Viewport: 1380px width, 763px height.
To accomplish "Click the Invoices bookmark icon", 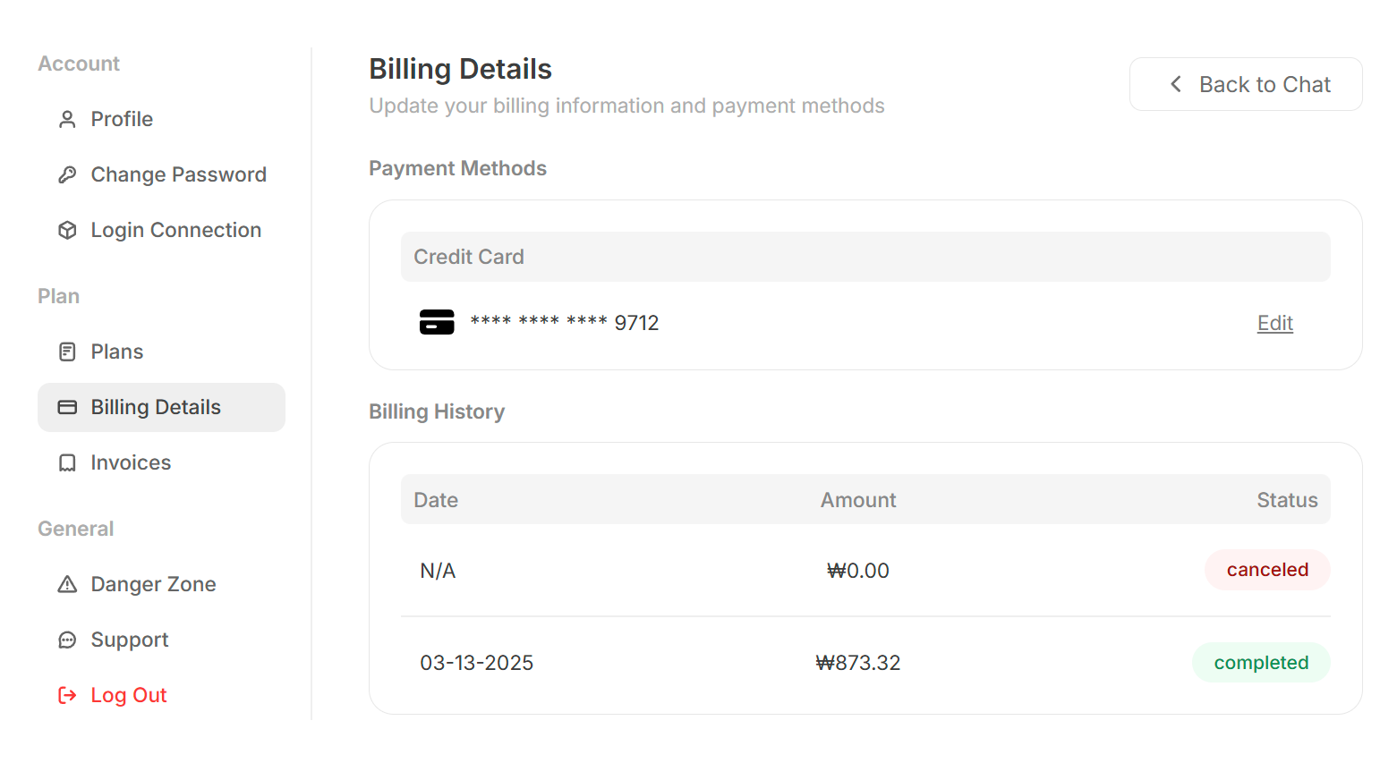I will 67,462.
